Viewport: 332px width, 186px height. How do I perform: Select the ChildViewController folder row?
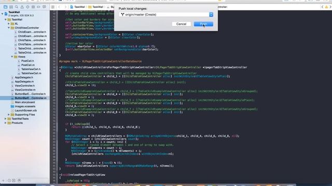point(25,27)
